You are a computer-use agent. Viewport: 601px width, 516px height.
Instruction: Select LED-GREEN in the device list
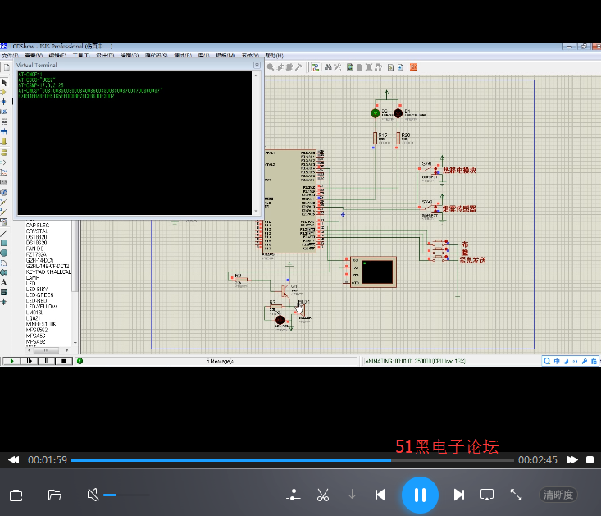[x=40, y=295]
